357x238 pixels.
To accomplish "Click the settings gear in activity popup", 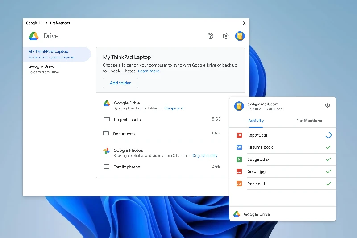I will pyautogui.click(x=328, y=105).
